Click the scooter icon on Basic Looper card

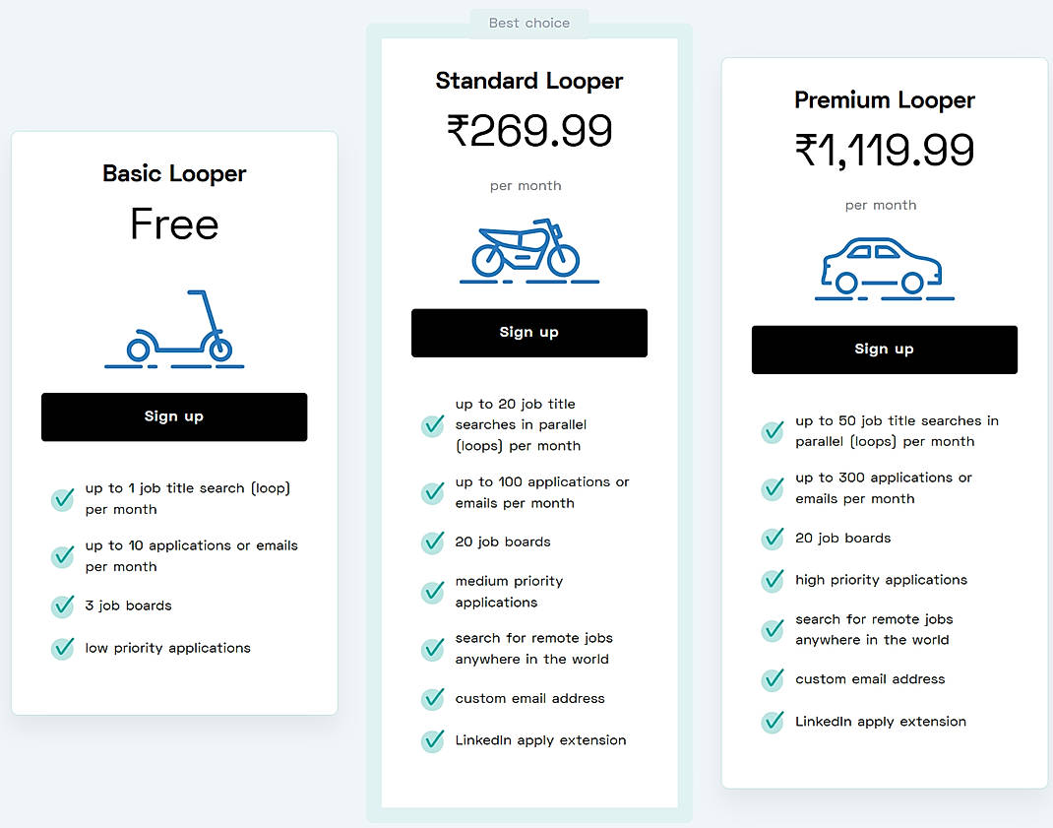pyautogui.click(x=173, y=330)
